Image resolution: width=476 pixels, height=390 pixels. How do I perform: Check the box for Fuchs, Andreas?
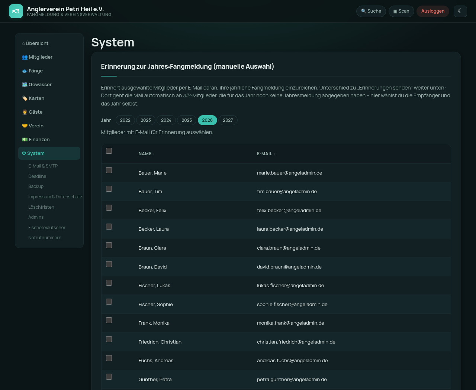click(109, 358)
